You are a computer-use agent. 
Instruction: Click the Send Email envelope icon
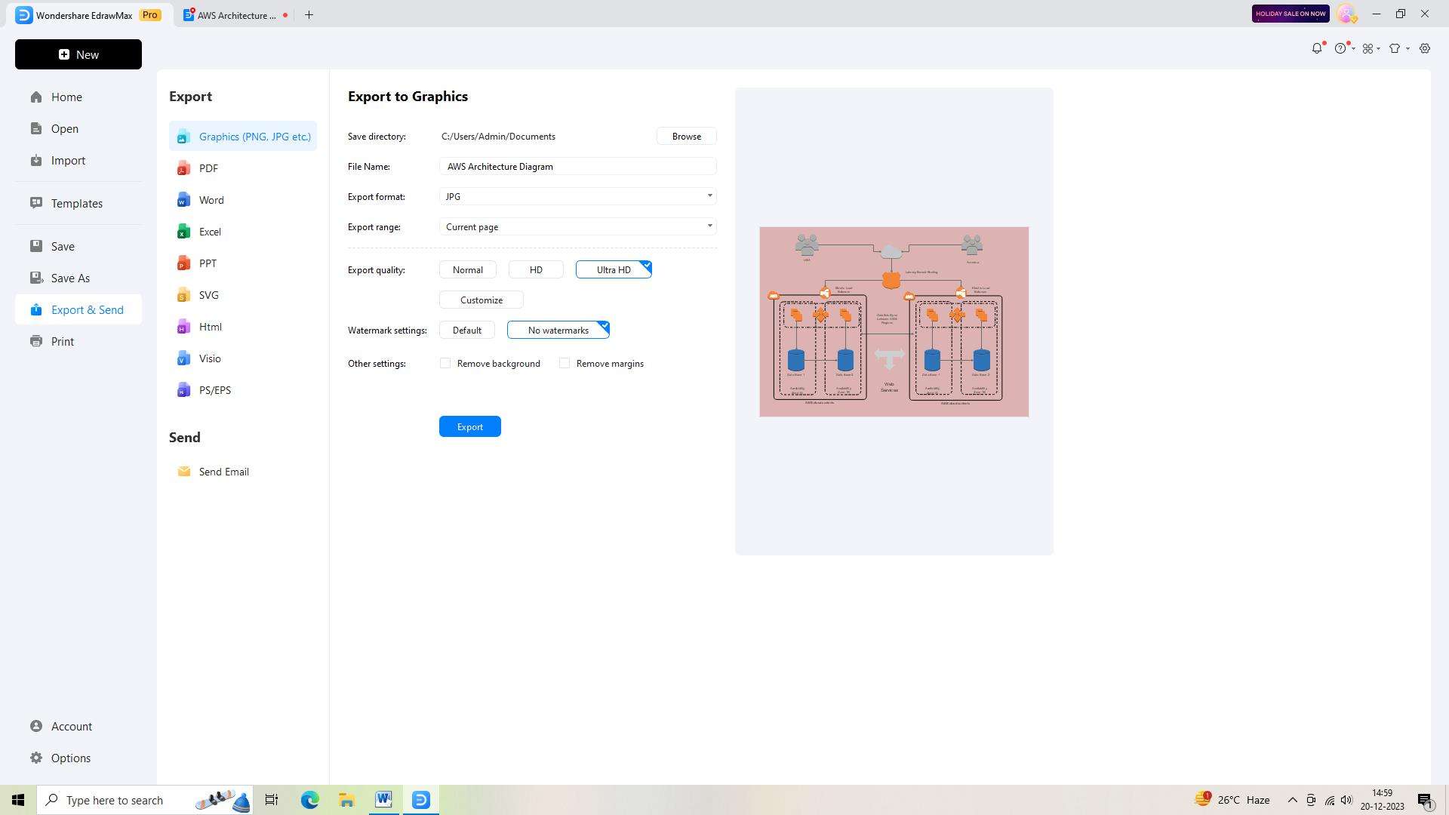point(183,472)
